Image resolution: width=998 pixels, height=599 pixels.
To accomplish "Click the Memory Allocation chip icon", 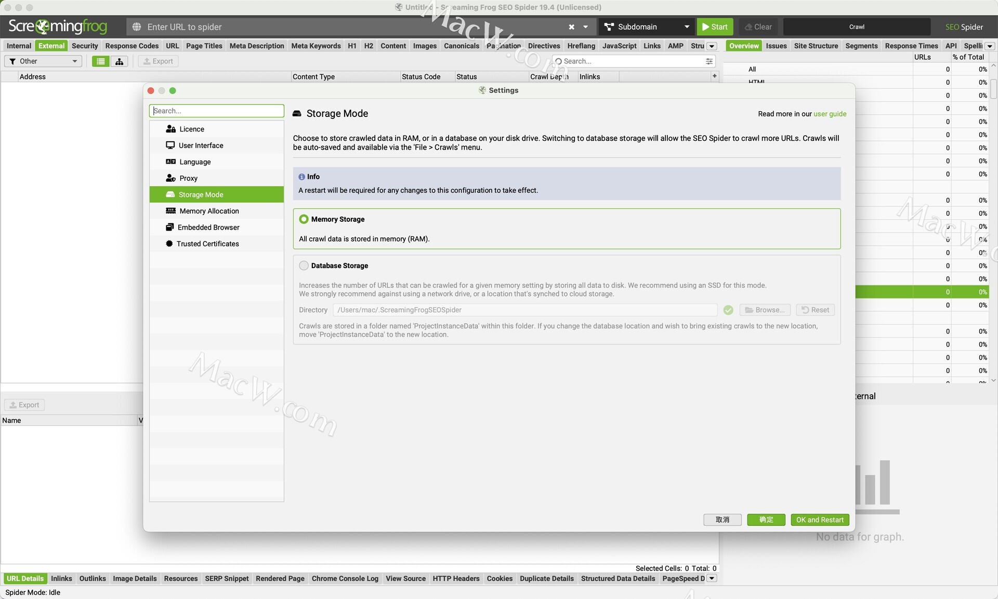I will coord(170,211).
